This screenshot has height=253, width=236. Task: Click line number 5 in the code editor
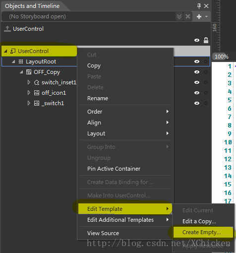point(230,100)
